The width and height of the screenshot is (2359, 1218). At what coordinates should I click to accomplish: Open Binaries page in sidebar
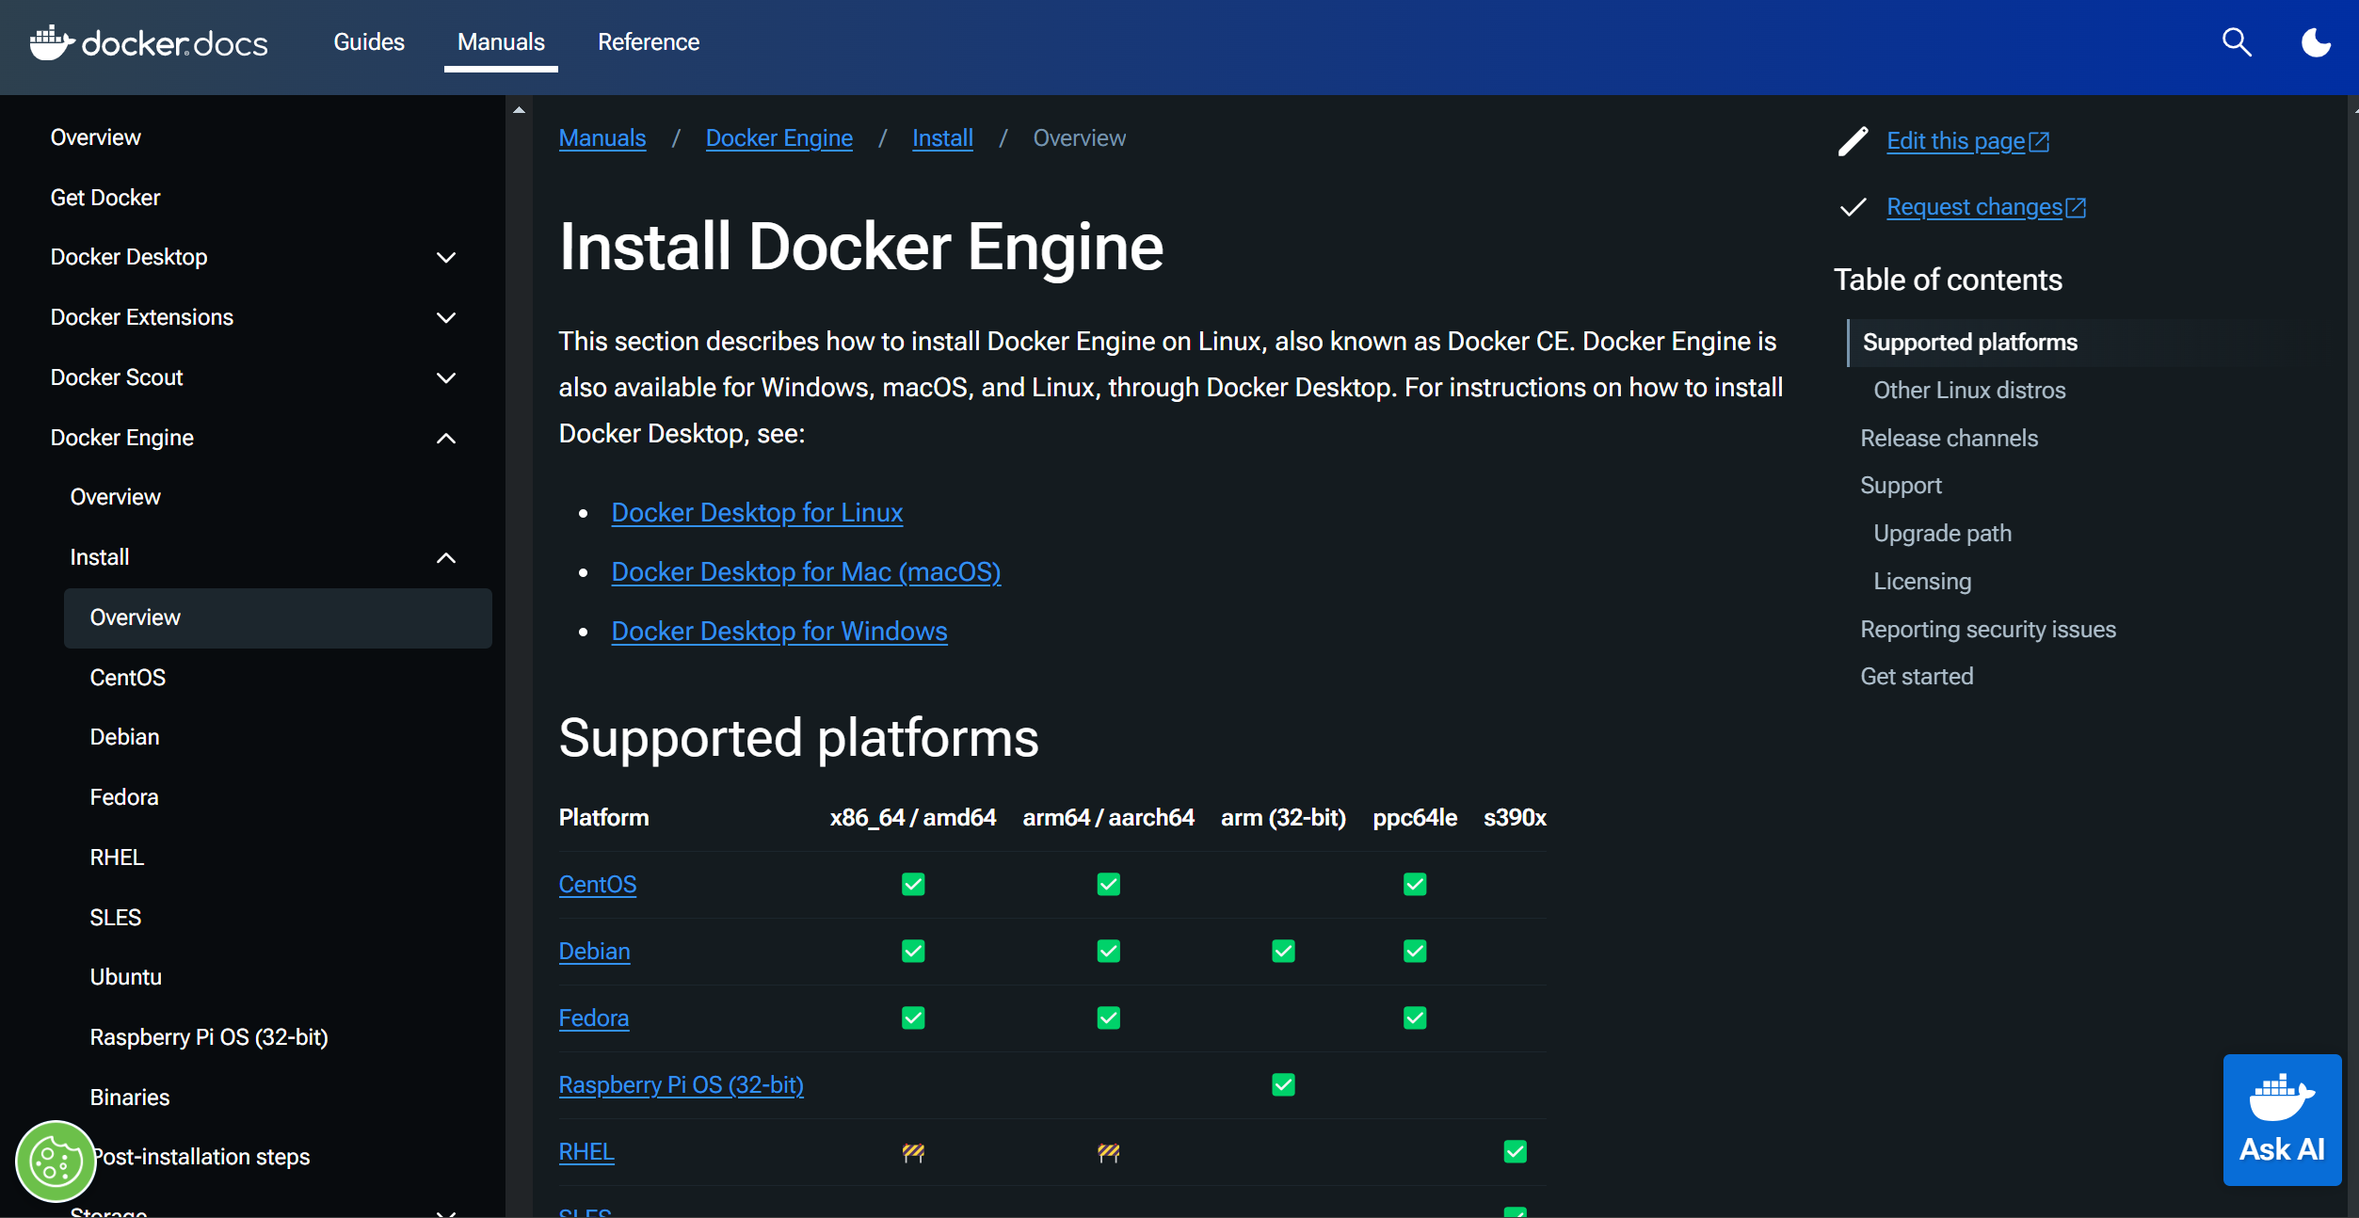point(130,1098)
